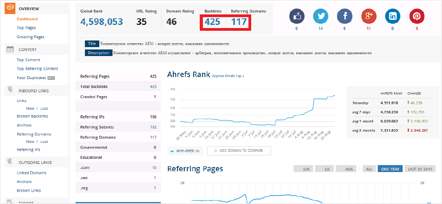This screenshot has height=204, width=442.
Task: Open Broken Backlinks in sidebar menu
Action: (x=32, y=116)
